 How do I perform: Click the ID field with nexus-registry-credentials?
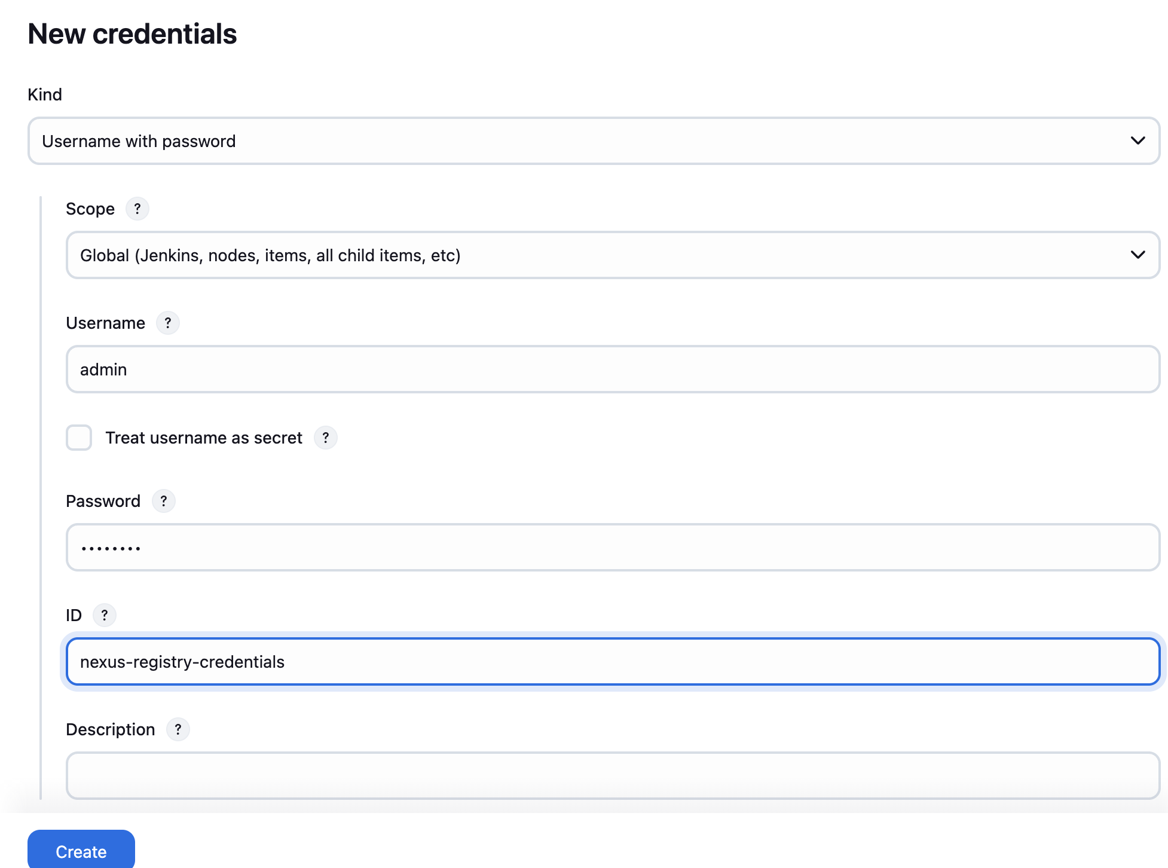point(612,662)
